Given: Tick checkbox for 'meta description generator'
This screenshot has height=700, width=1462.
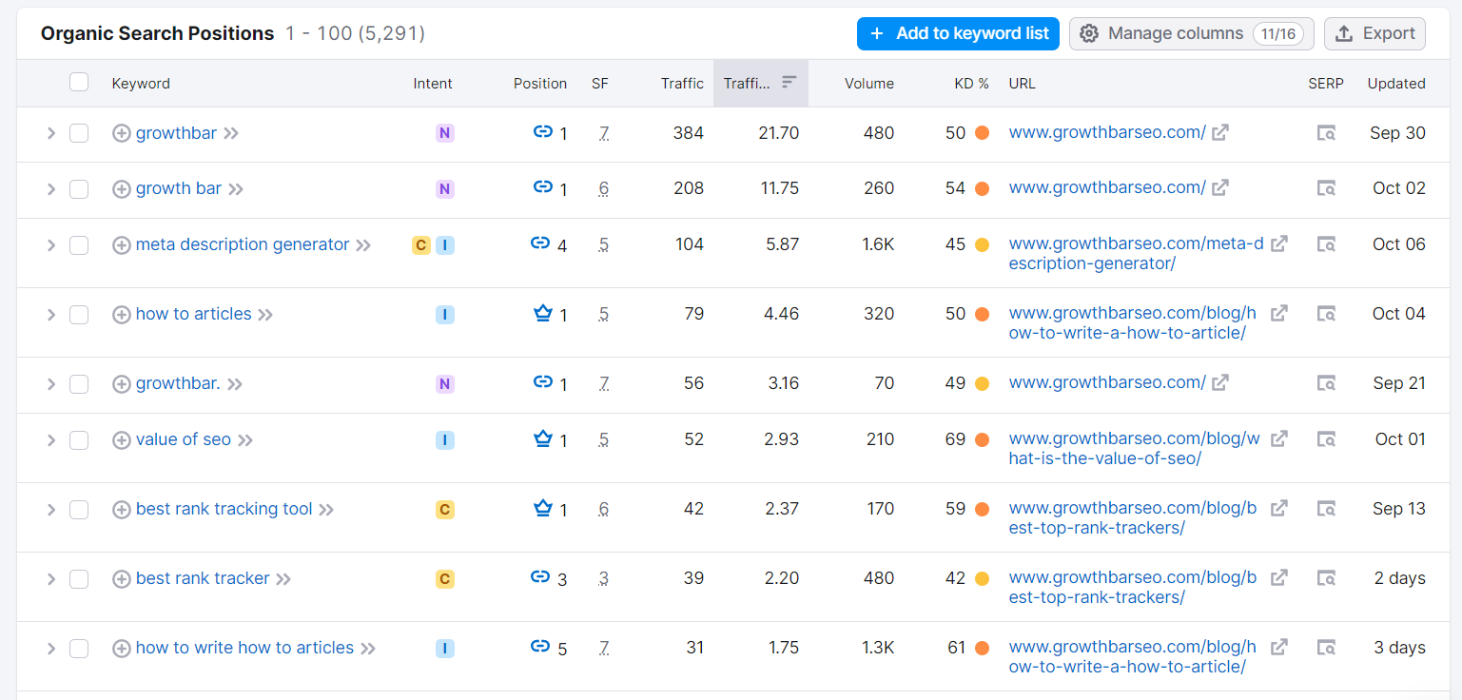Looking at the screenshot, I should [x=79, y=245].
